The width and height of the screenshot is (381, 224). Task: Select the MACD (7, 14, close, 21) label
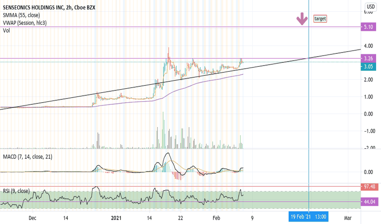(27, 157)
